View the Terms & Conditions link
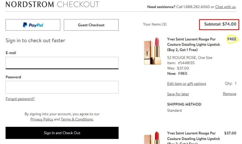Screen dimensions: 242x144 77,119
